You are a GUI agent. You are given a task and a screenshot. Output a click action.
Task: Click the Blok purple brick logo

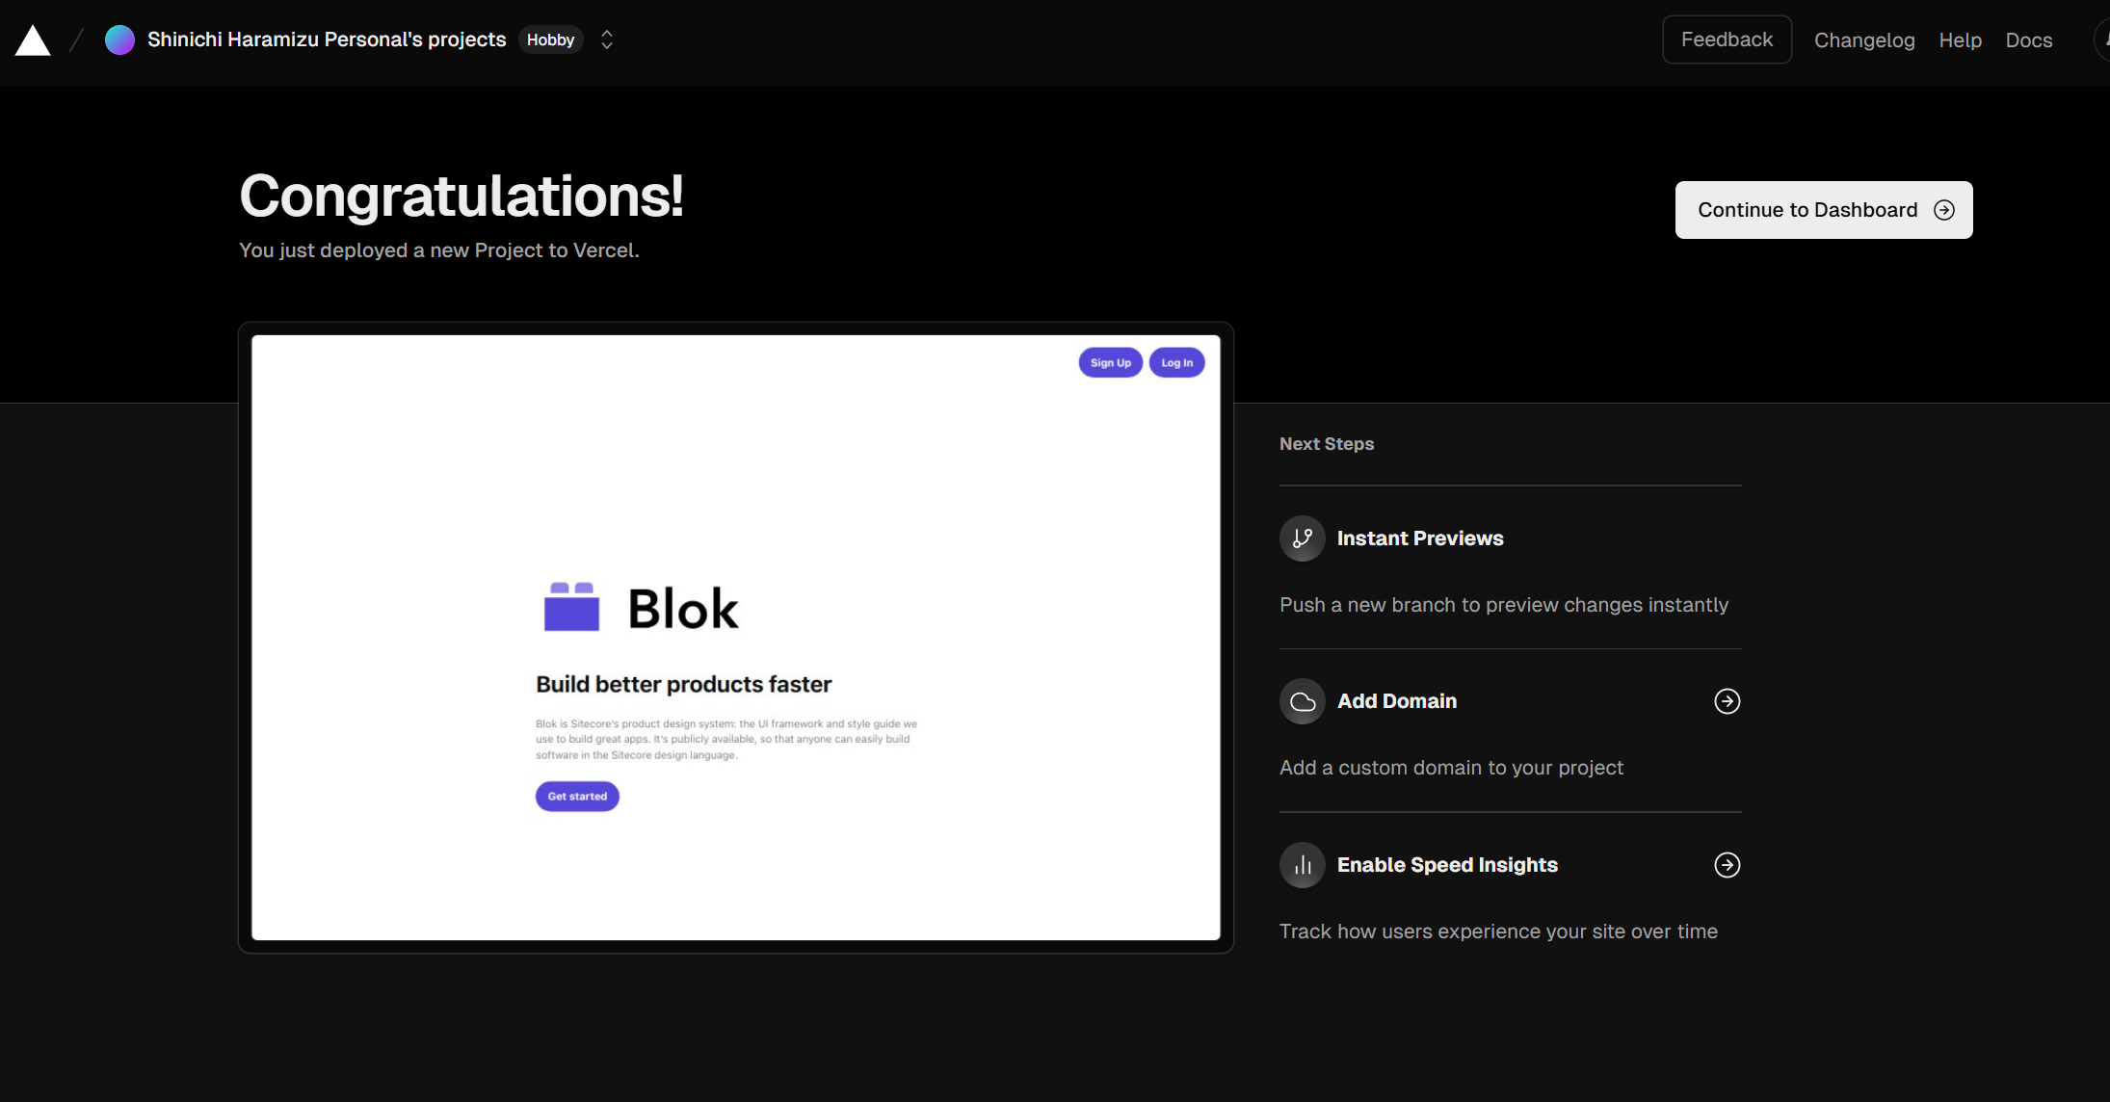coord(571,607)
